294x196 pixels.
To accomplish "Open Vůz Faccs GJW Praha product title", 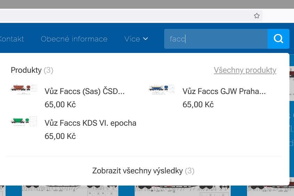I will [x=224, y=92].
